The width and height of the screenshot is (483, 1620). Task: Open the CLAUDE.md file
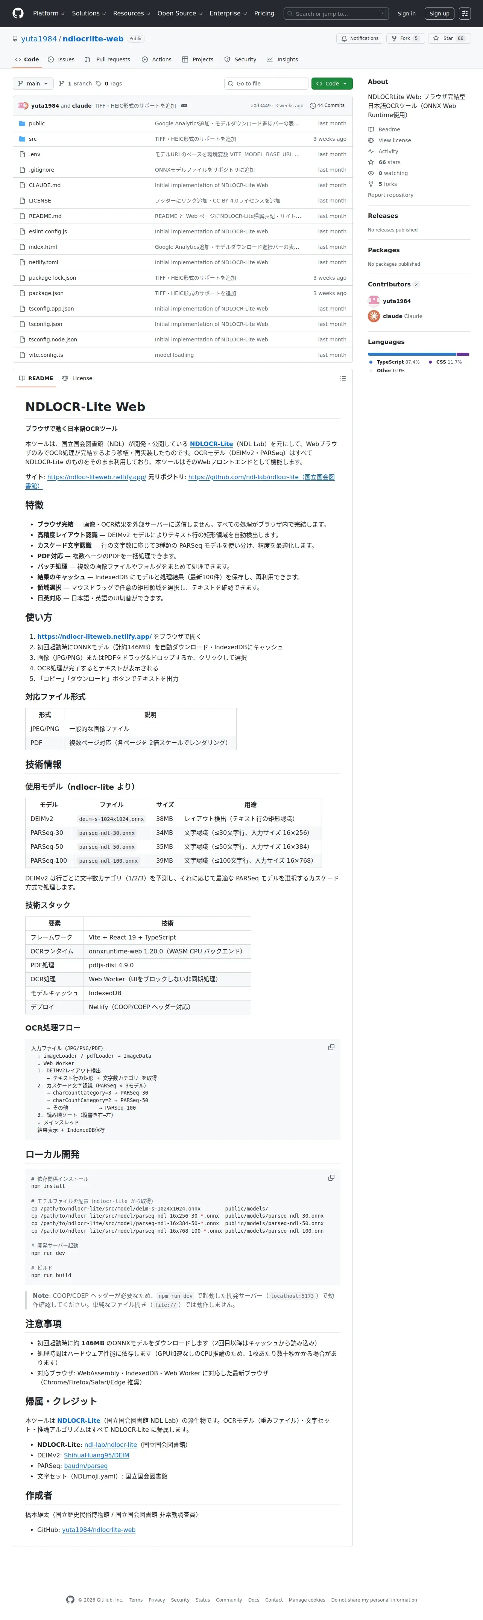click(45, 185)
